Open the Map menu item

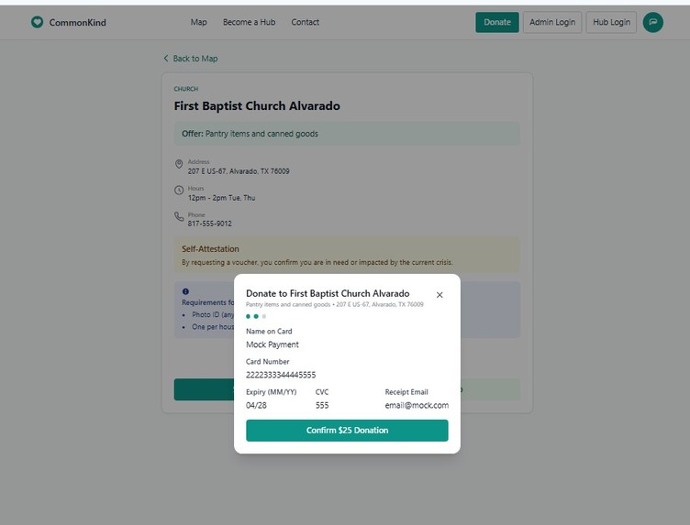coord(198,22)
